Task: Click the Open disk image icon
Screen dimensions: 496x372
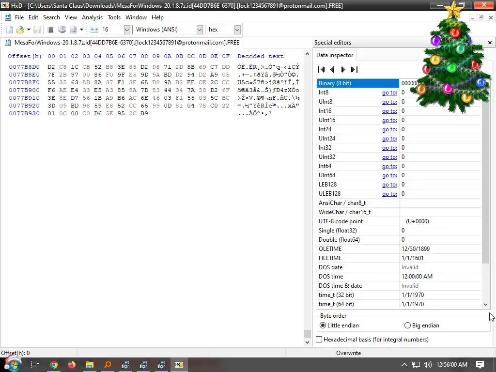Action: (74, 30)
